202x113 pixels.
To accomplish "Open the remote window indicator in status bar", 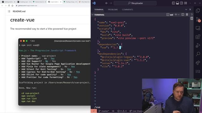I will [x=94, y=111].
